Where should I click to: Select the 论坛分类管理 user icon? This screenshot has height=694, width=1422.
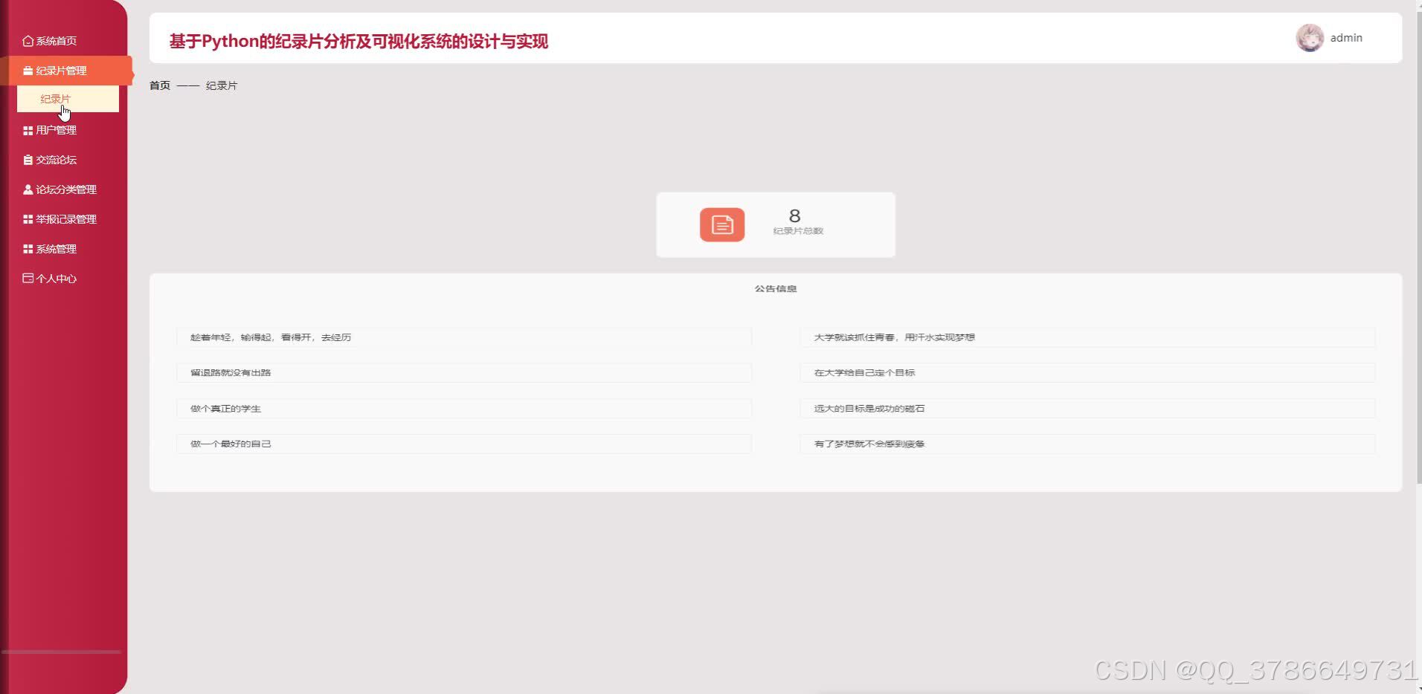(28, 189)
